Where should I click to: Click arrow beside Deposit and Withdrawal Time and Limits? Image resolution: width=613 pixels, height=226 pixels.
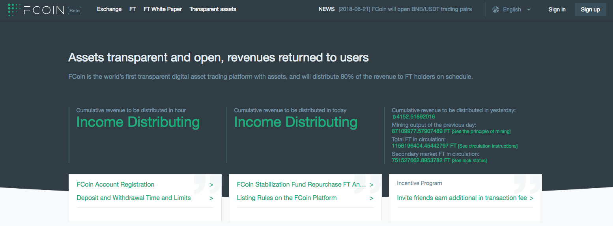[211, 198]
